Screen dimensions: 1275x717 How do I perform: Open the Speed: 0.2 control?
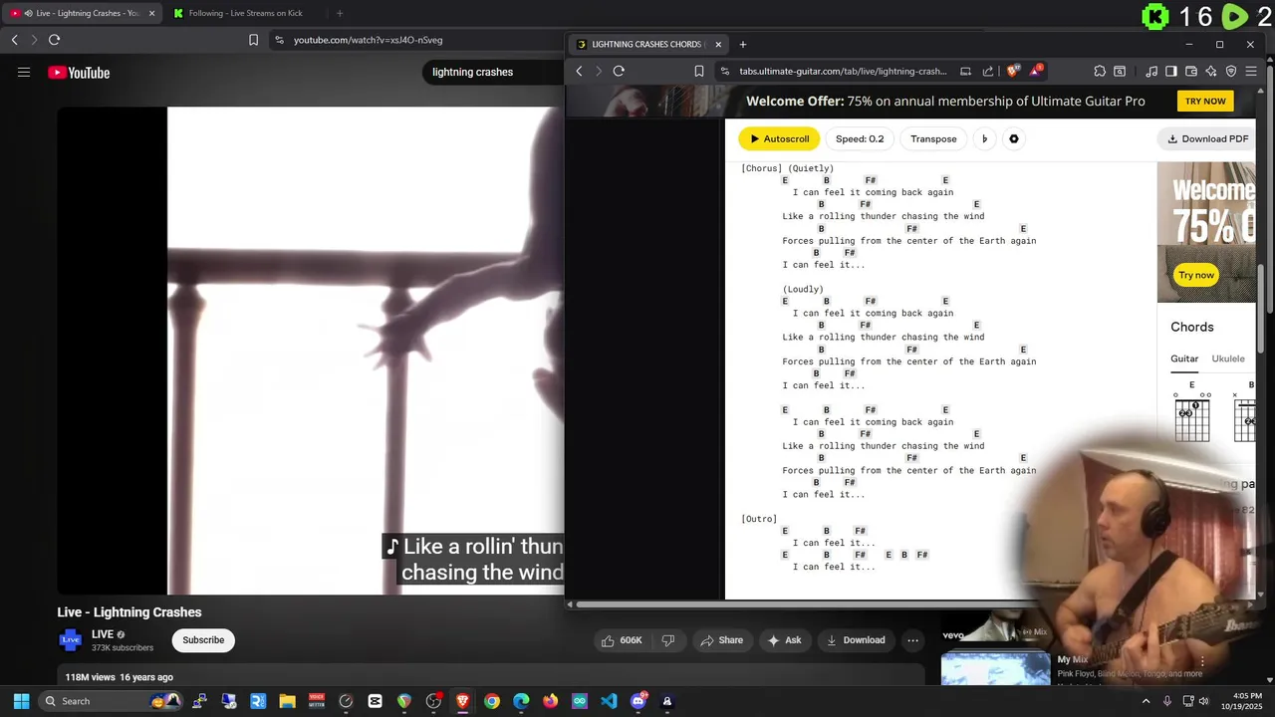pos(860,138)
